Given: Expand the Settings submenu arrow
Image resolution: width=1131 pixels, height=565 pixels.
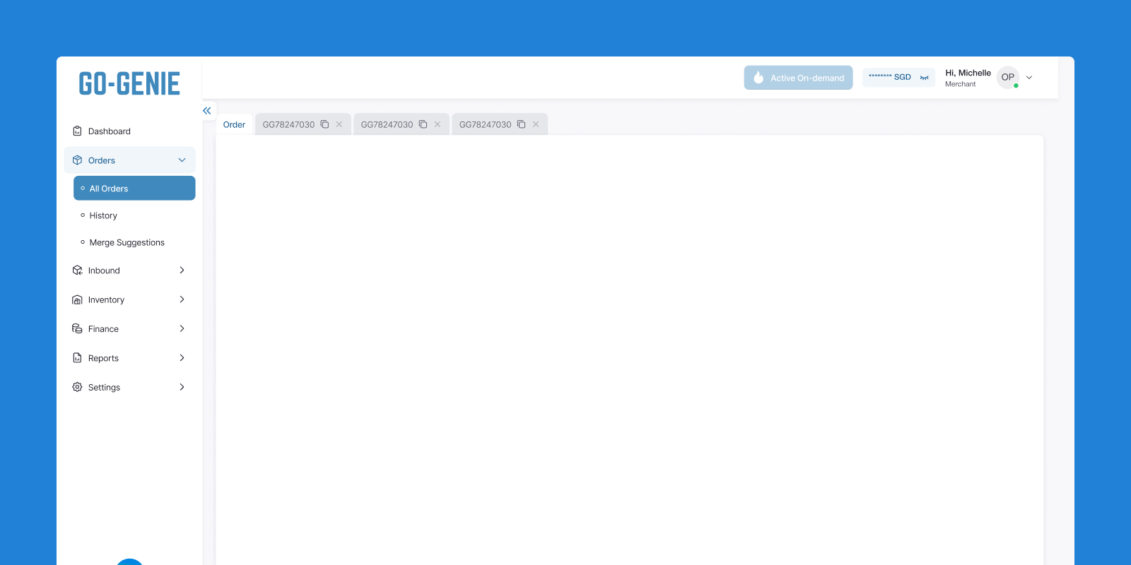Looking at the screenshot, I should [x=182, y=387].
